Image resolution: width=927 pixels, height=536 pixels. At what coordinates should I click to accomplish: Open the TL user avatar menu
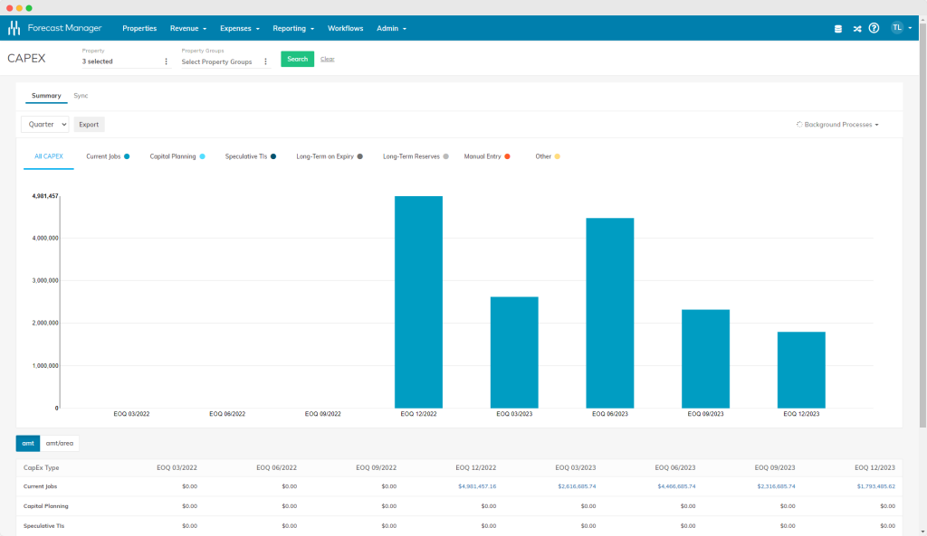(901, 28)
